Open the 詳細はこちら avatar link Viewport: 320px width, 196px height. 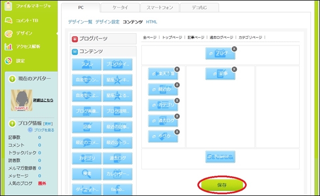tap(43, 100)
